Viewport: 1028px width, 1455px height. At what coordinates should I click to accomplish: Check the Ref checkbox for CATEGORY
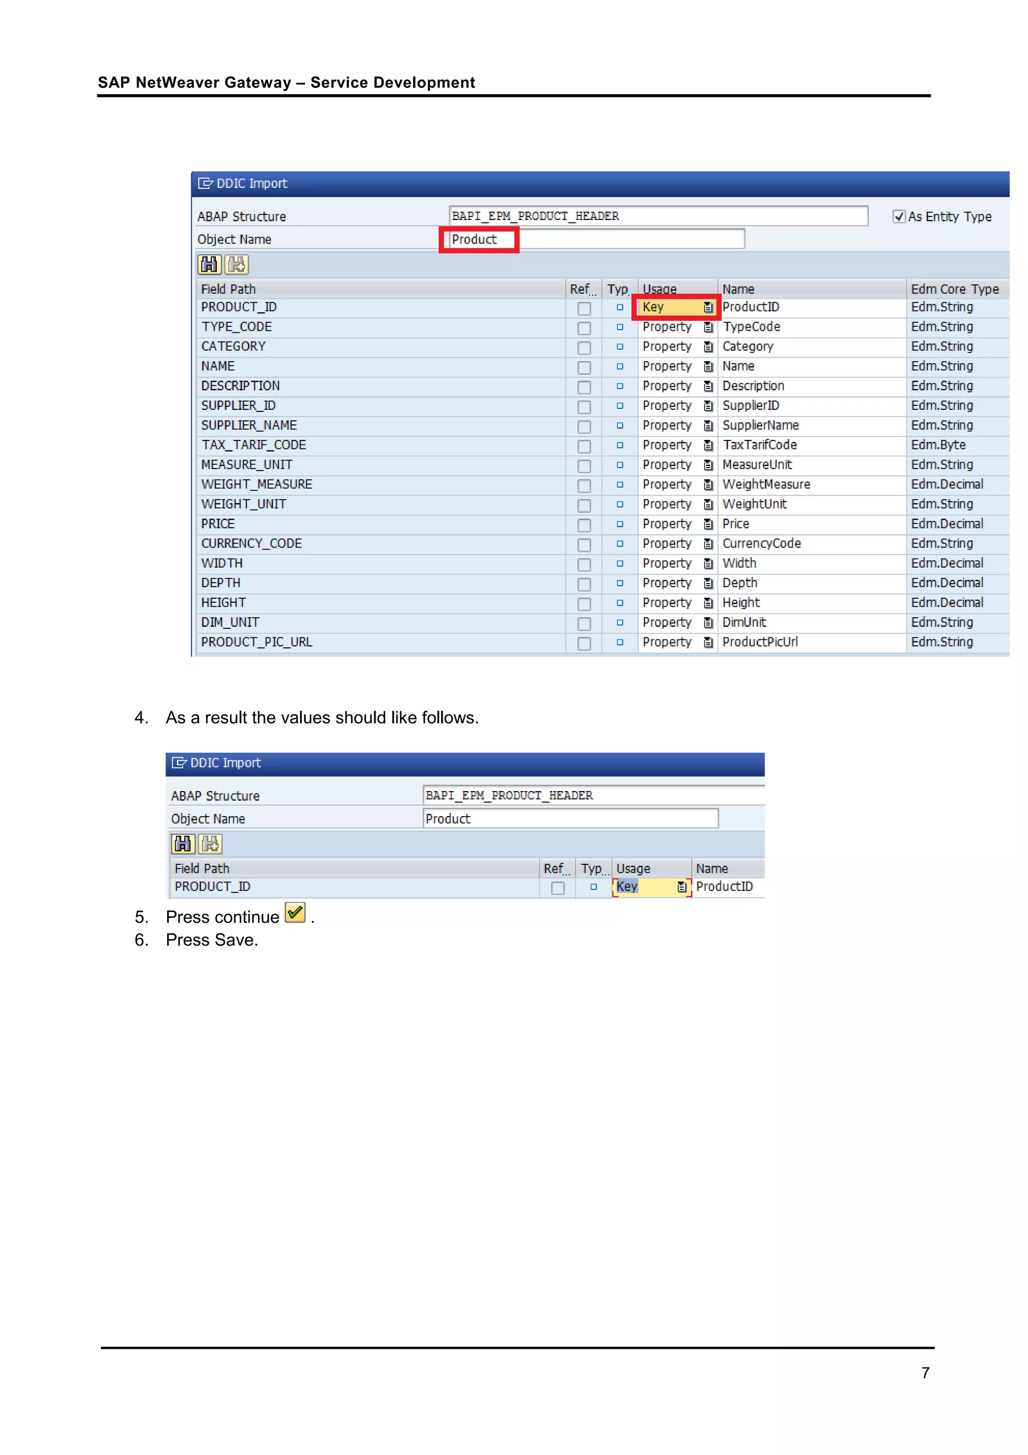point(584,348)
